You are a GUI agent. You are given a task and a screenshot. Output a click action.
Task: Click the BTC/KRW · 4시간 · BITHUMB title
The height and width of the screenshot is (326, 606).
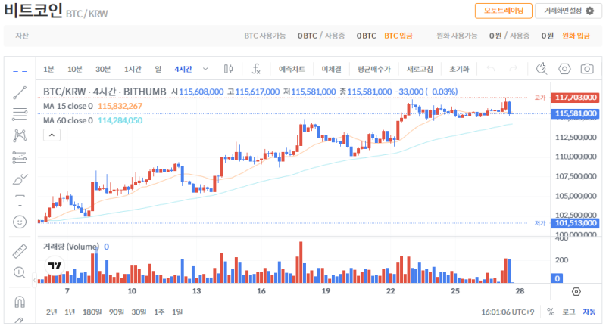(x=105, y=92)
